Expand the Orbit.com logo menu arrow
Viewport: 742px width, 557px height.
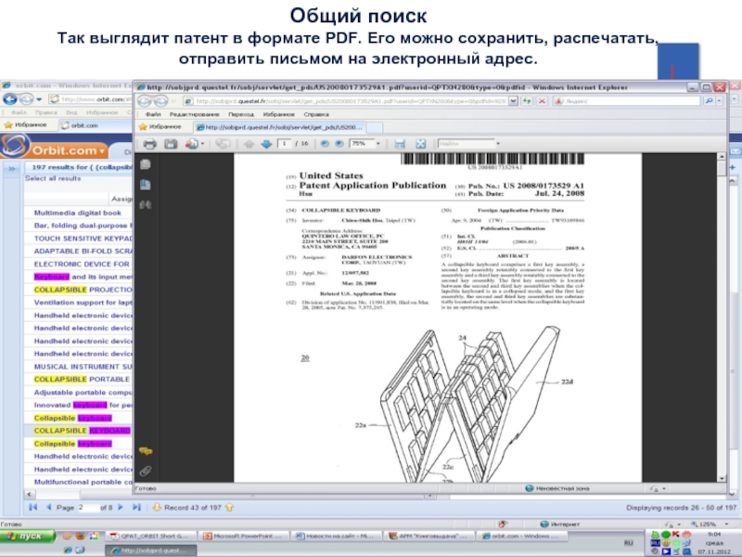tap(104, 149)
